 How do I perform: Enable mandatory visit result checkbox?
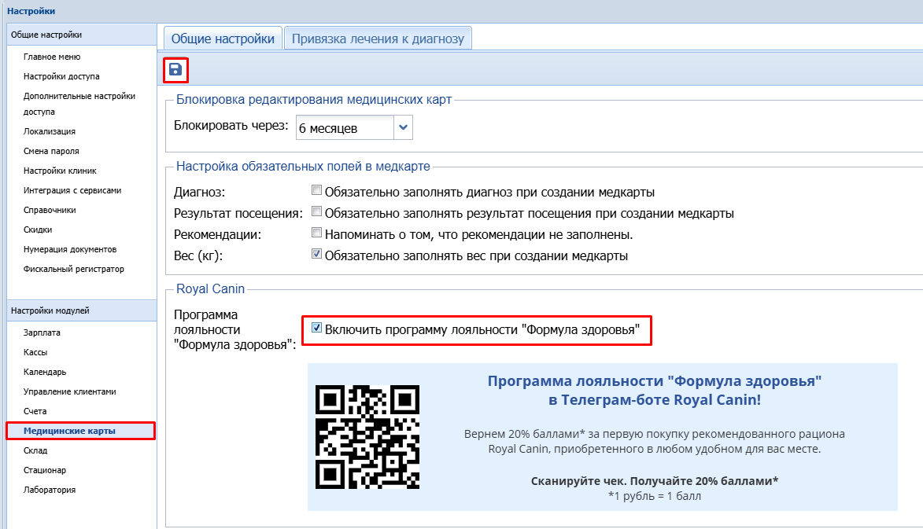coord(316,211)
